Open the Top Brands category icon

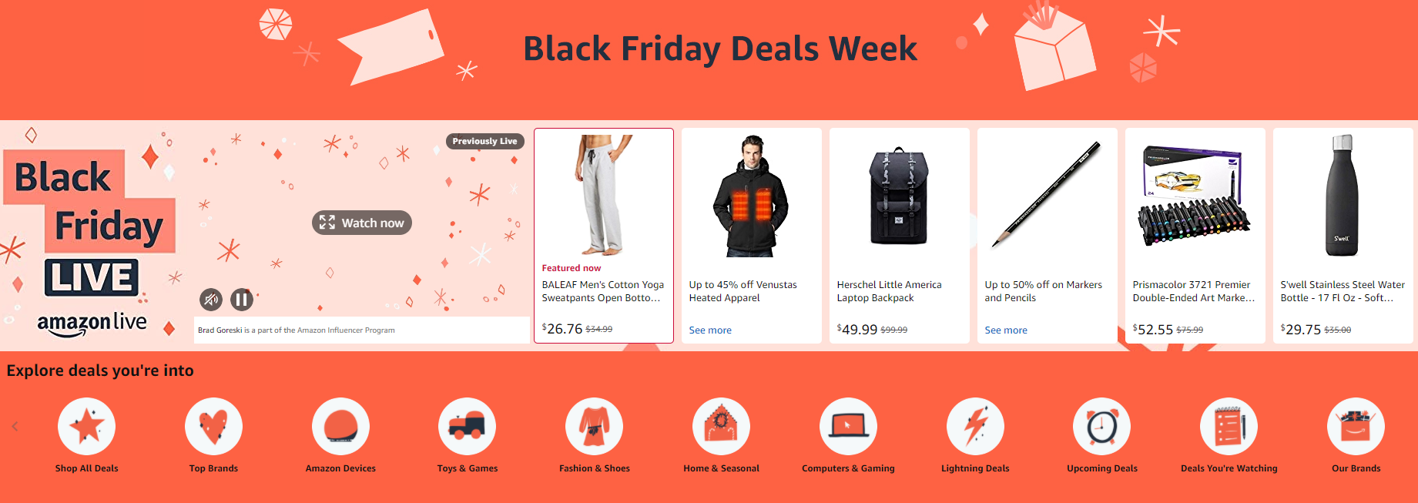(x=213, y=425)
